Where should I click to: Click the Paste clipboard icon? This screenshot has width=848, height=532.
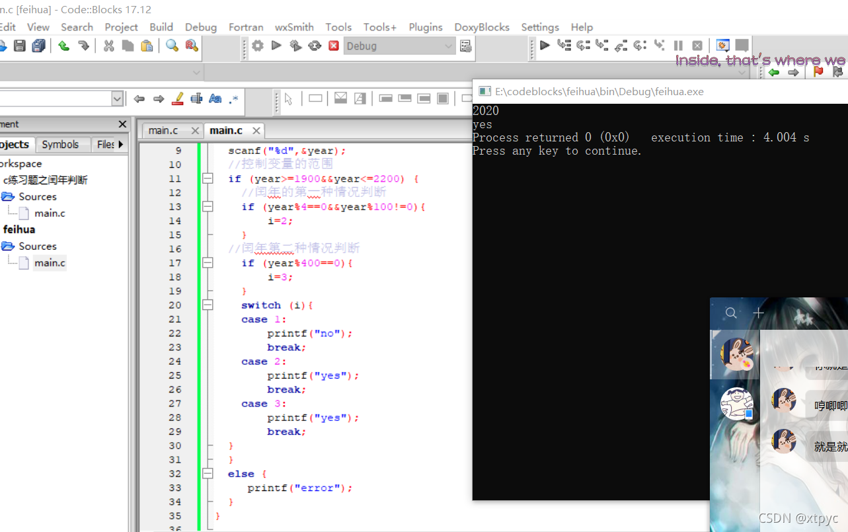pos(147,46)
